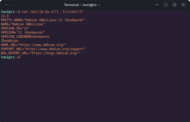Click the cat /etc command text
The image size is (190, 122).
click(53, 12)
